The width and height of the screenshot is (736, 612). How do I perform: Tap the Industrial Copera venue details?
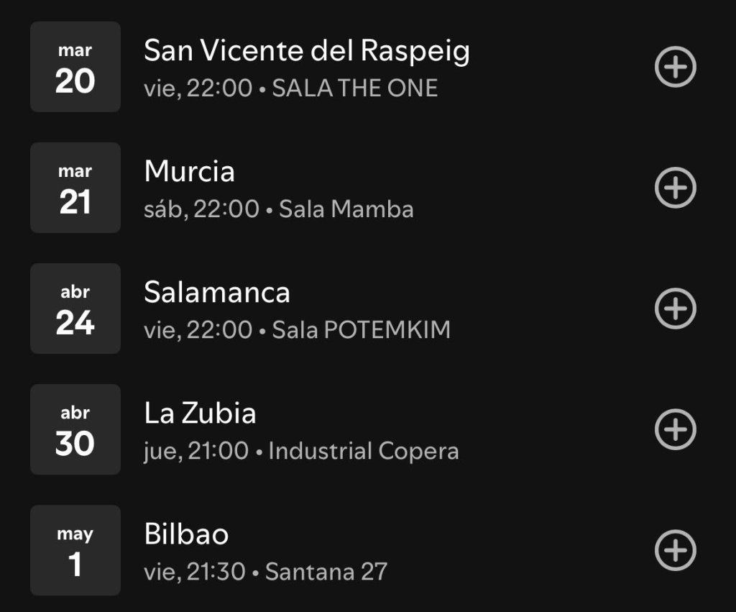tap(364, 451)
